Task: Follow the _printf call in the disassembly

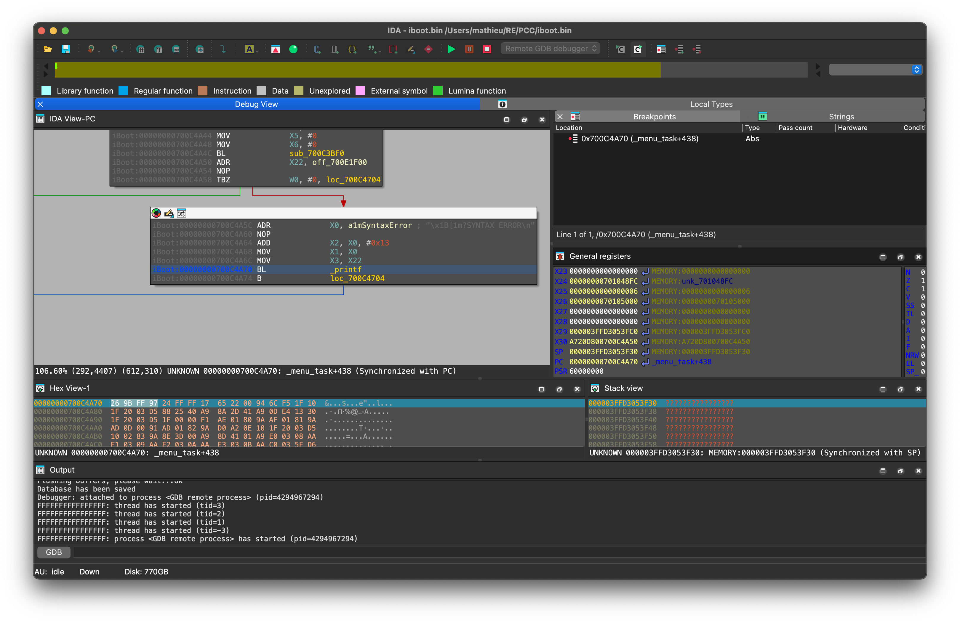Action: [346, 269]
